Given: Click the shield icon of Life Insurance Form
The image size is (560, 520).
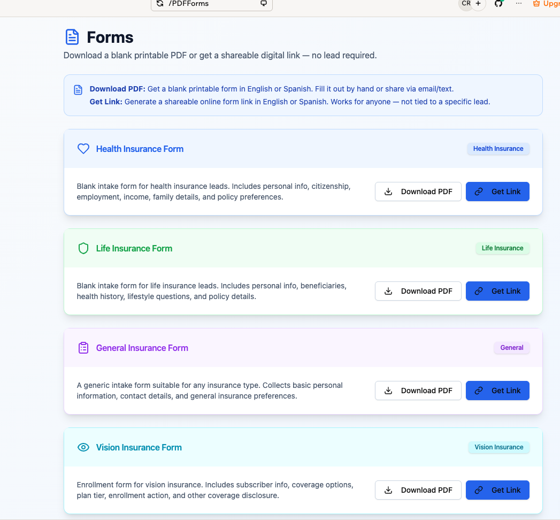Looking at the screenshot, I should pyautogui.click(x=83, y=248).
